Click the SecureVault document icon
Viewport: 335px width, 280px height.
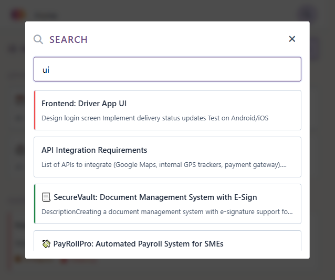[x=46, y=197]
